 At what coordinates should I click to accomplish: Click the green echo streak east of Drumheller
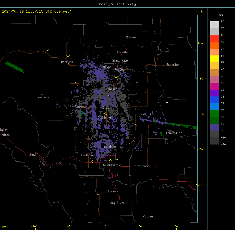[x=182, y=125]
